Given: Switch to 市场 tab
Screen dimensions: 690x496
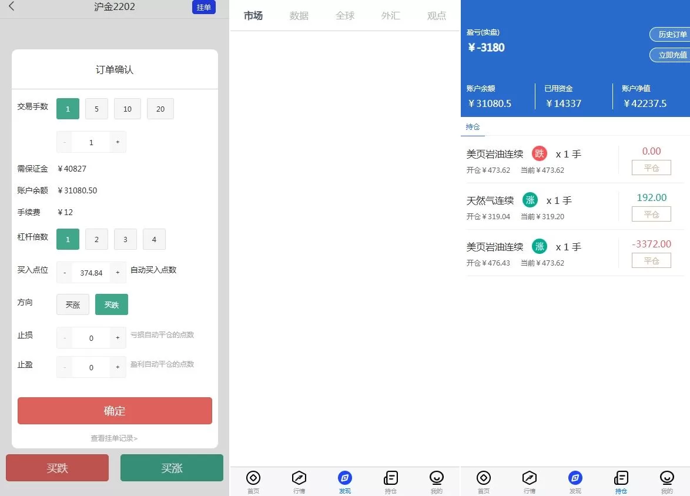Looking at the screenshot, I should (x=253, y=16).
